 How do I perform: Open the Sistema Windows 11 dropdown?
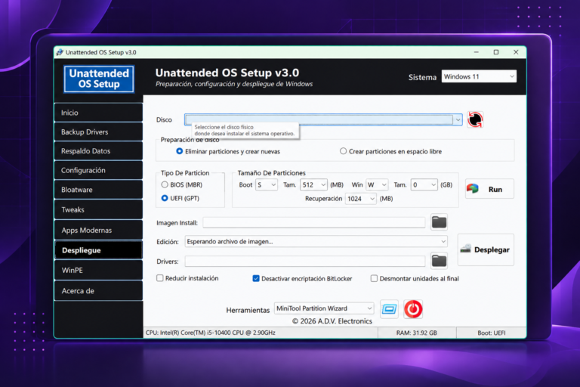click(x=479, y=76)
